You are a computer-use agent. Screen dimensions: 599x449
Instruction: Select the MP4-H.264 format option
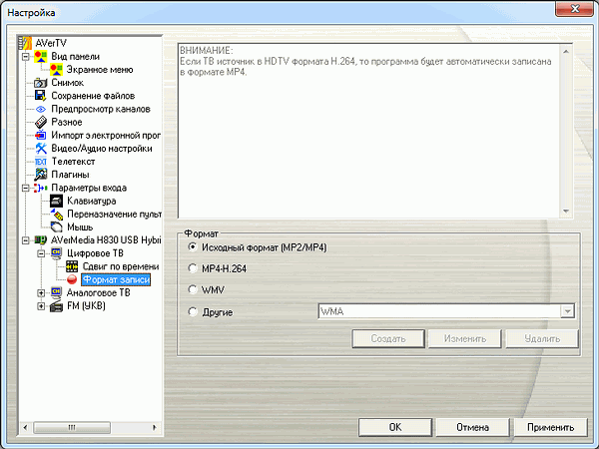click(x=193, y=268)
